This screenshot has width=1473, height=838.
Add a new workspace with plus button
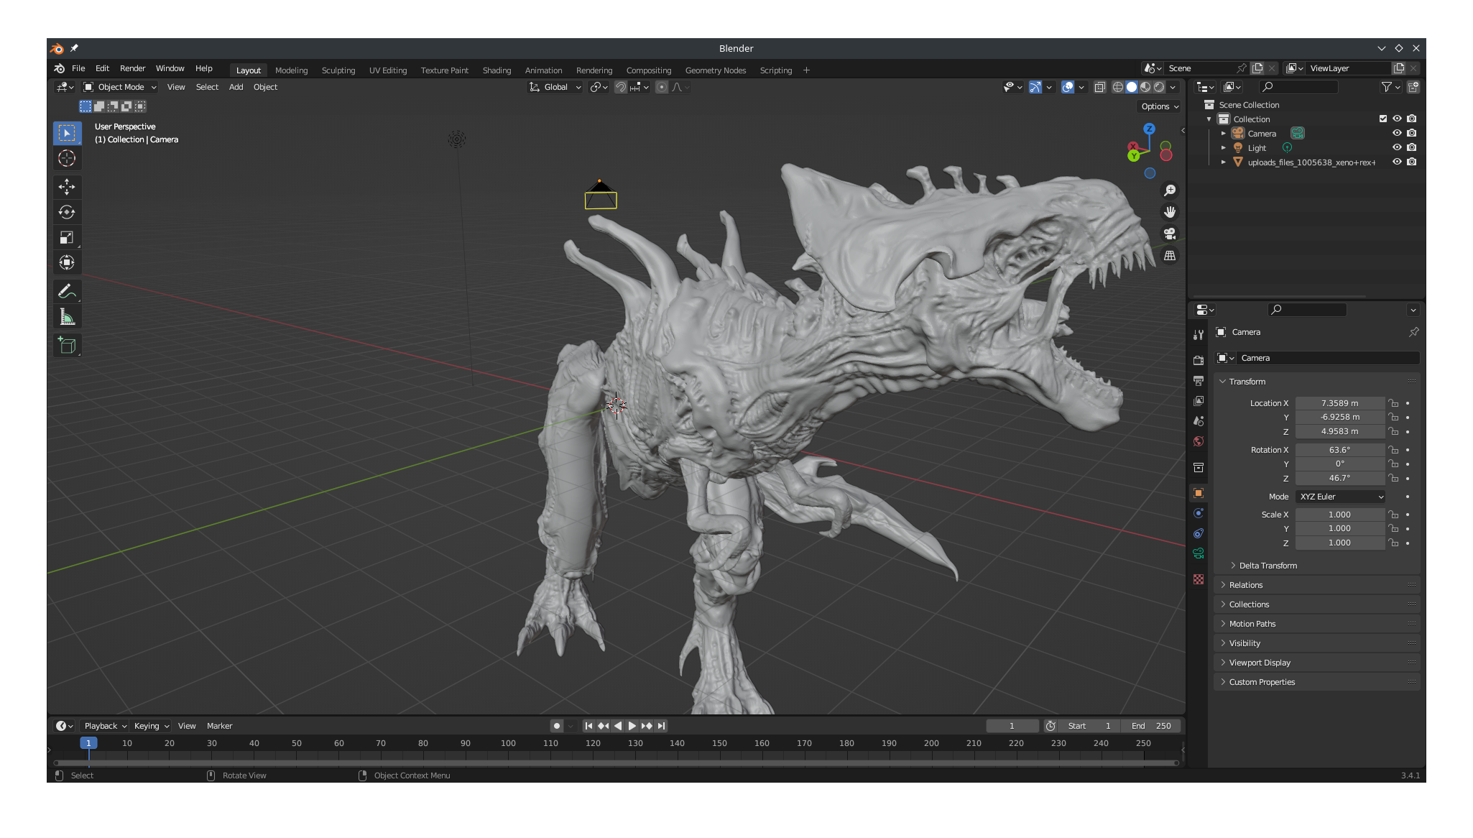[x=806, y=70]
